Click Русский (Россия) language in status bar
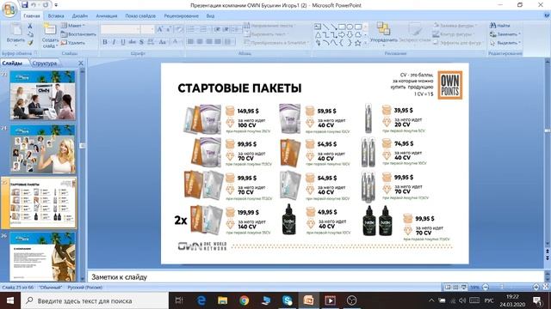This screenshot has width=551, height=309. point(85,288)
